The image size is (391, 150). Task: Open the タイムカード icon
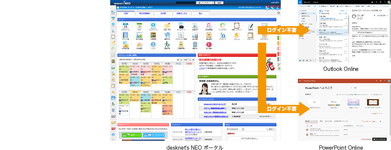(x=181, y=25)
